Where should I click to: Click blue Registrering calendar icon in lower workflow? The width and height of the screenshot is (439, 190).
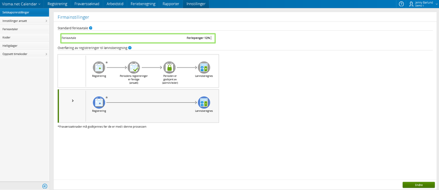[99, 102]
